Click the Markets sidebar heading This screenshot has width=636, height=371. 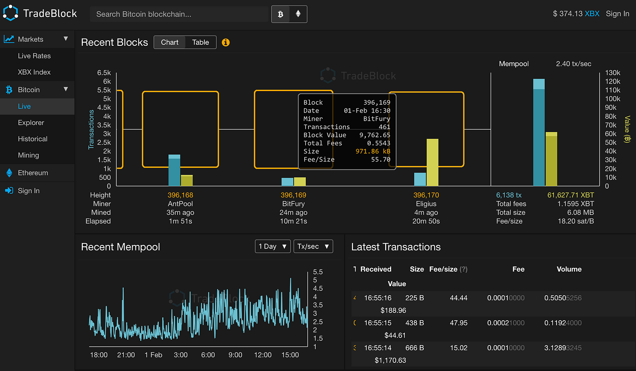31,39
